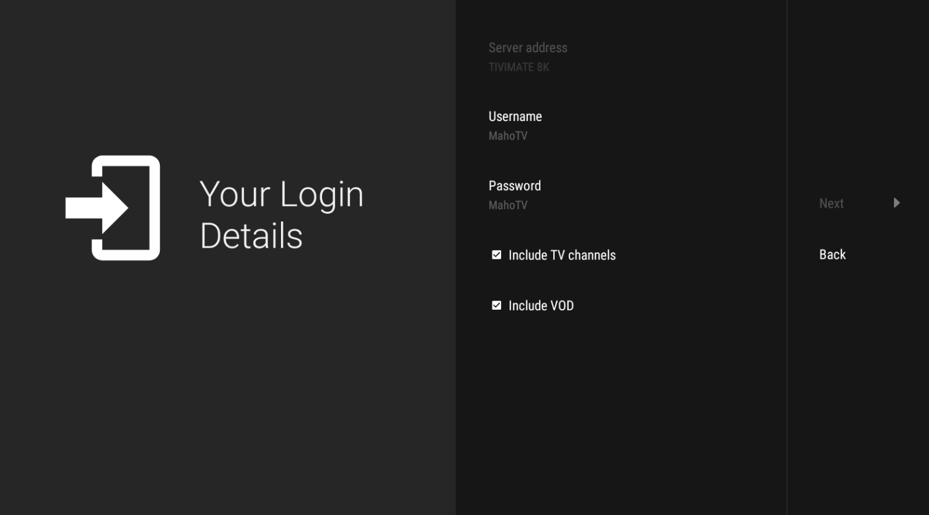The image size is (929, 515).
Task: Click the divider left of the Next panel
Action: click(x=787, y=369)
